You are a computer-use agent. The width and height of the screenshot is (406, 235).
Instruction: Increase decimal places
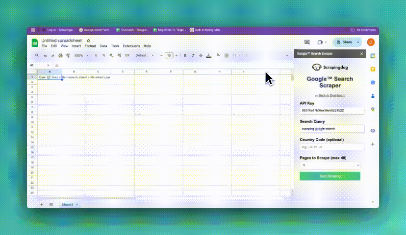pos(119,56)
